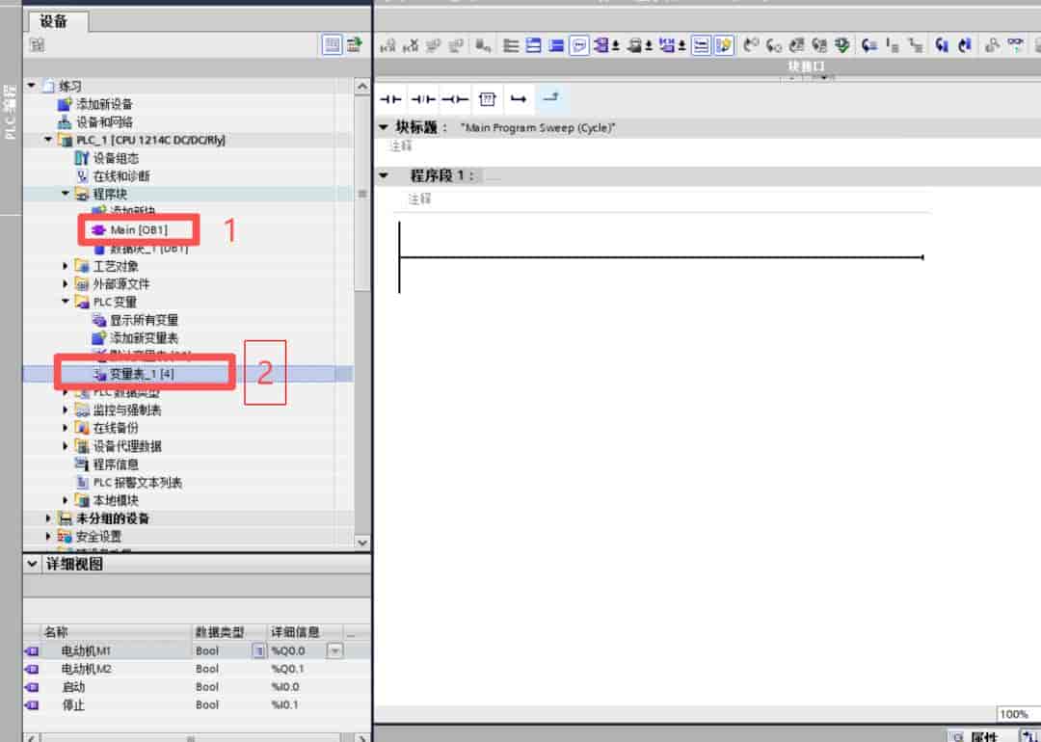Insert a normally open contact
This screenshot has height=742, width=1041.
390,99
